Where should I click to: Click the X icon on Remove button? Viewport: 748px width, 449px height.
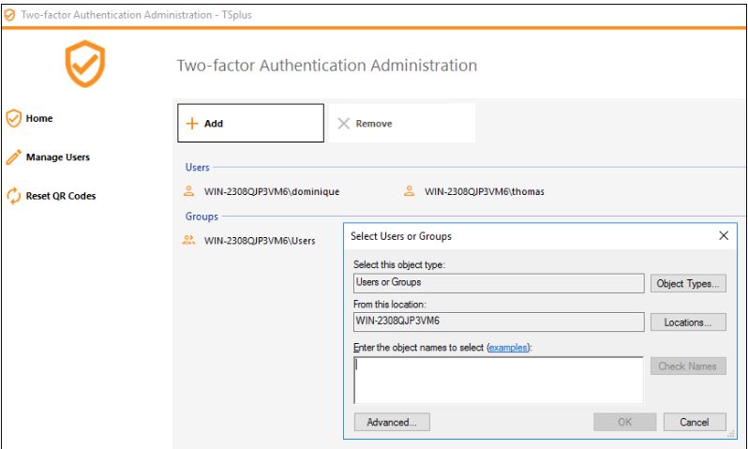point(343,124)
